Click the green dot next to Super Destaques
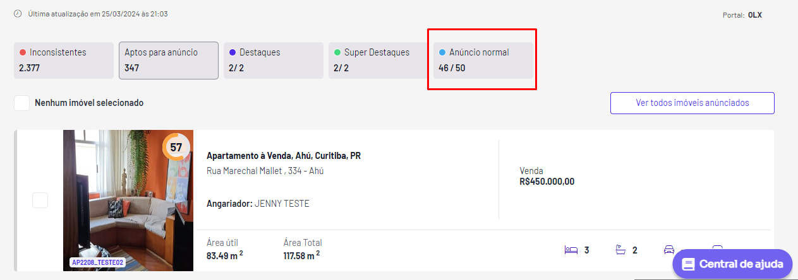Screen dimensions: 798x280 tap(337, 52)
